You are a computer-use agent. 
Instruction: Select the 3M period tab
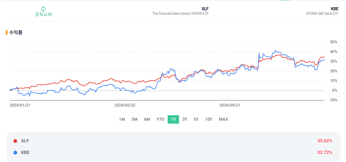tap(134, 119)
